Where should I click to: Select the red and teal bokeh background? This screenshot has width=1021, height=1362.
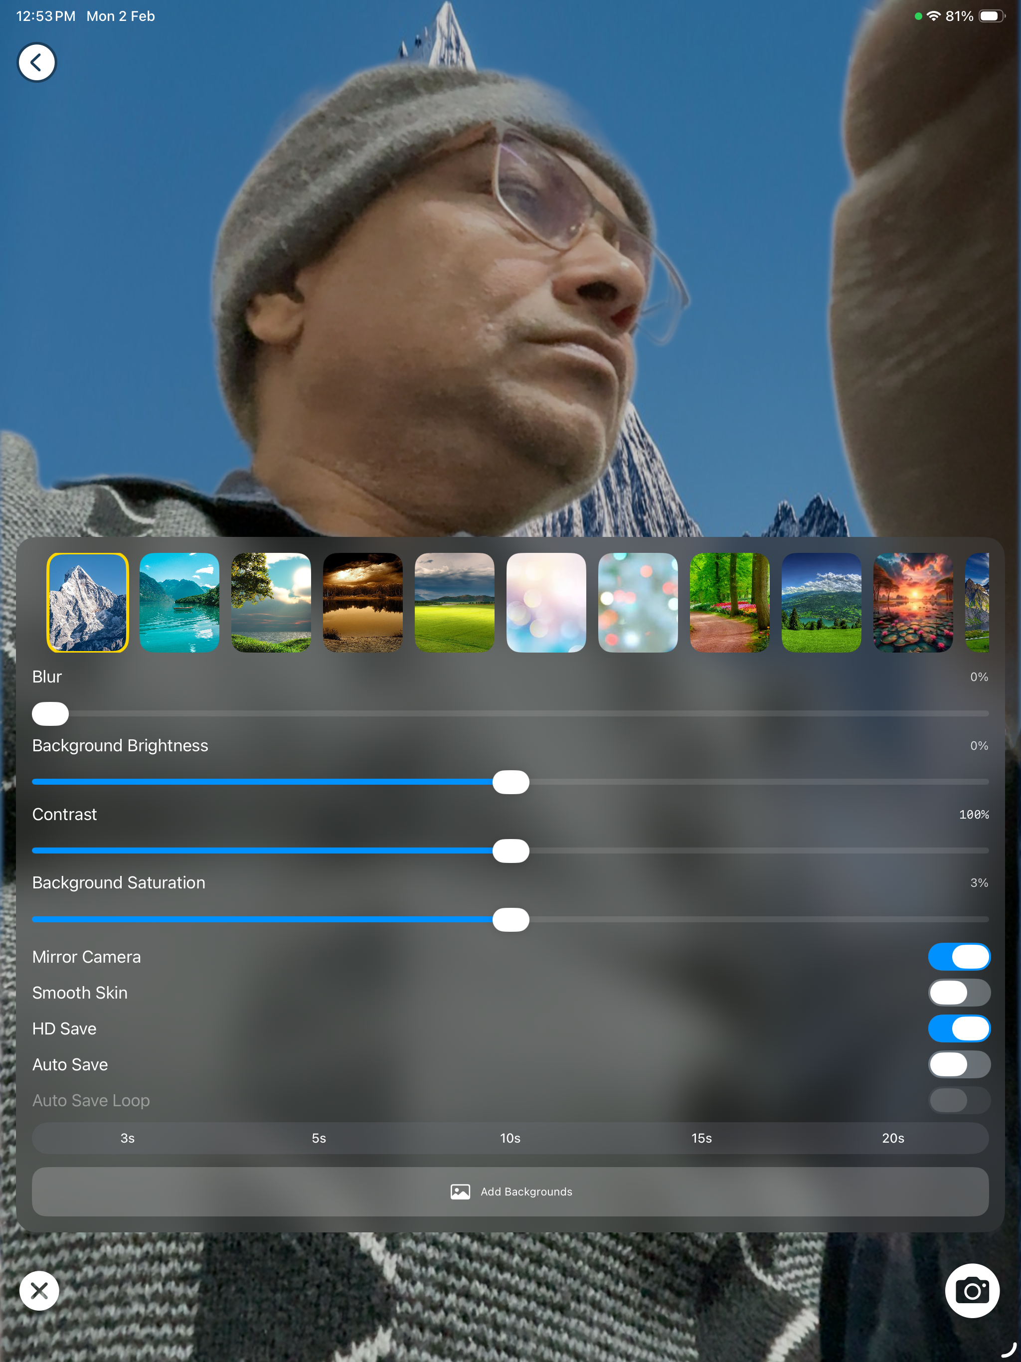point(638,602)
